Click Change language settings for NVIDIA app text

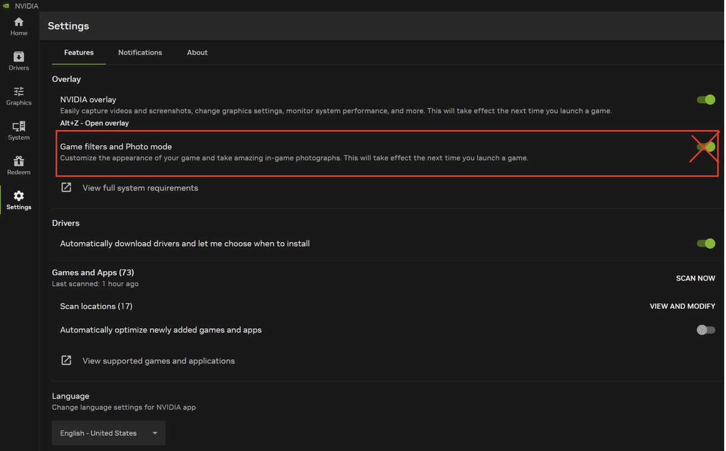(124, 407)
